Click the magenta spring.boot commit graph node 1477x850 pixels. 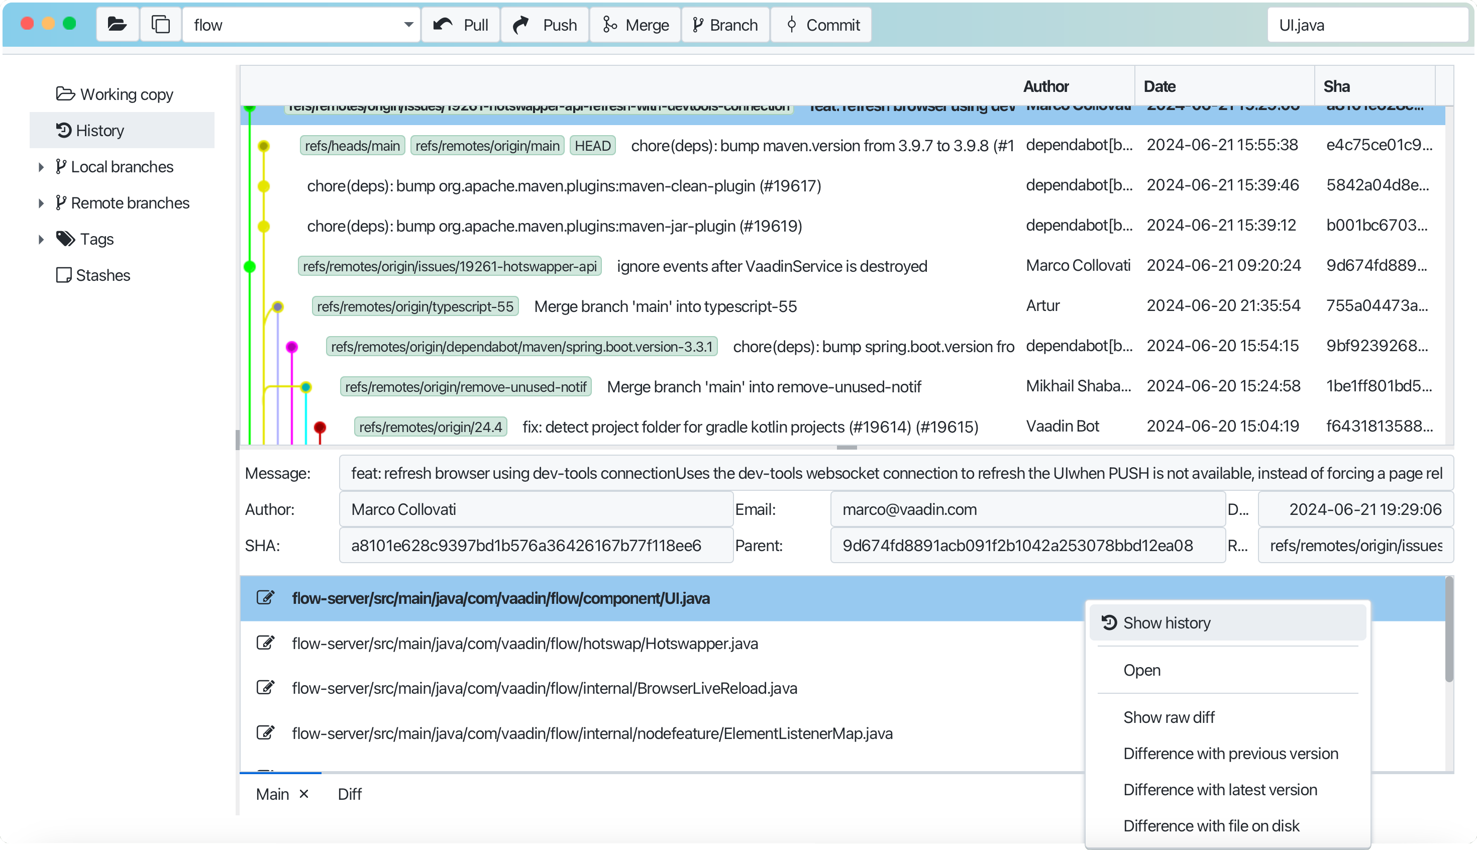pos(292,347)
